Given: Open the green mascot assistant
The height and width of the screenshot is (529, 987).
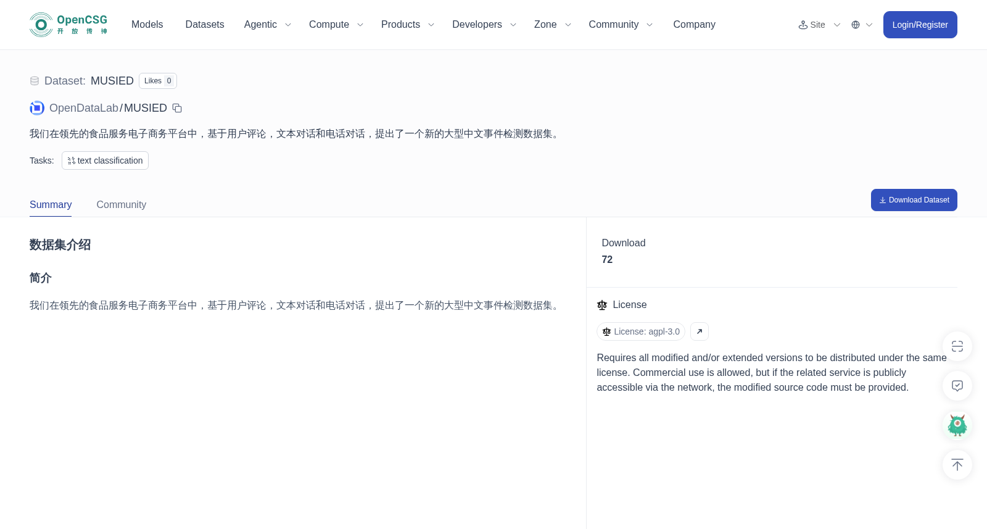Looking at the screenshot, I should pos(957,425).
